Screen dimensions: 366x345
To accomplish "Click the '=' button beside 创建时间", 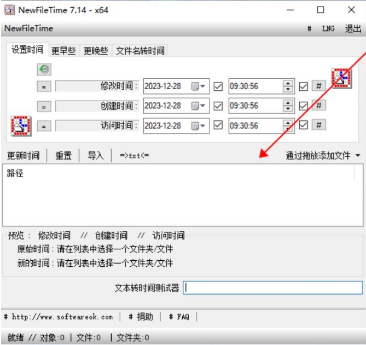I will tap(44, 107).
